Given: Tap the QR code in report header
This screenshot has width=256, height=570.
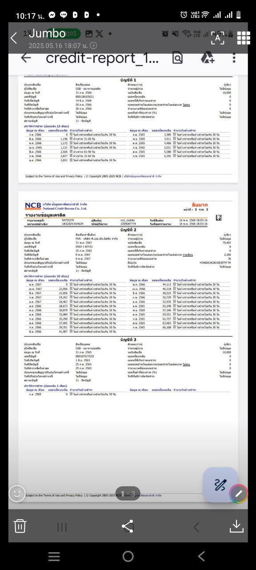Looking at the screenshot, I should pyautogui.click(x=219, y=217).
